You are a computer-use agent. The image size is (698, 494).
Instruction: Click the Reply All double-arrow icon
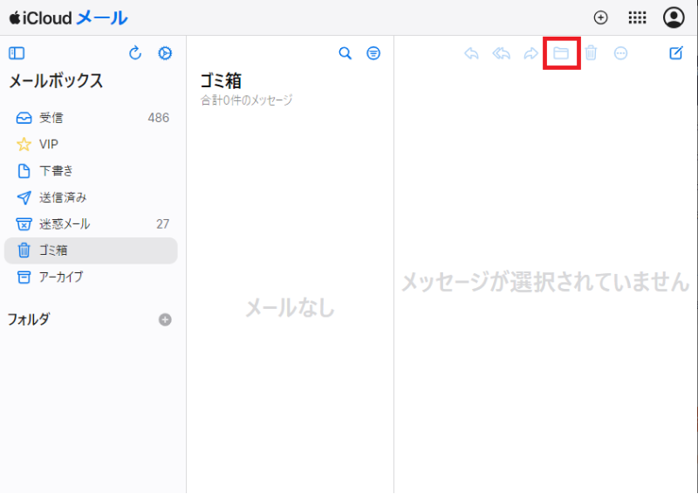coord(501,53)
